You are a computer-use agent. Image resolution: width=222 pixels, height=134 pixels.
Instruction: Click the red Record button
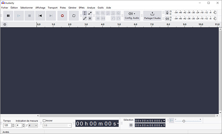pyautogui.click(x=62, y=15)
